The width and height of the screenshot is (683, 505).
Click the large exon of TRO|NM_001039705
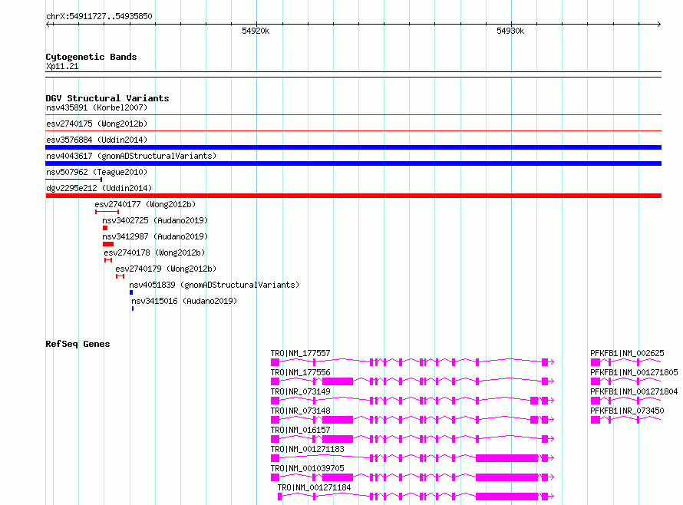click(x=507, y=477)
